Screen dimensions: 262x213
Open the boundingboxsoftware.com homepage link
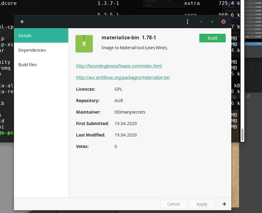coord(119,66)
